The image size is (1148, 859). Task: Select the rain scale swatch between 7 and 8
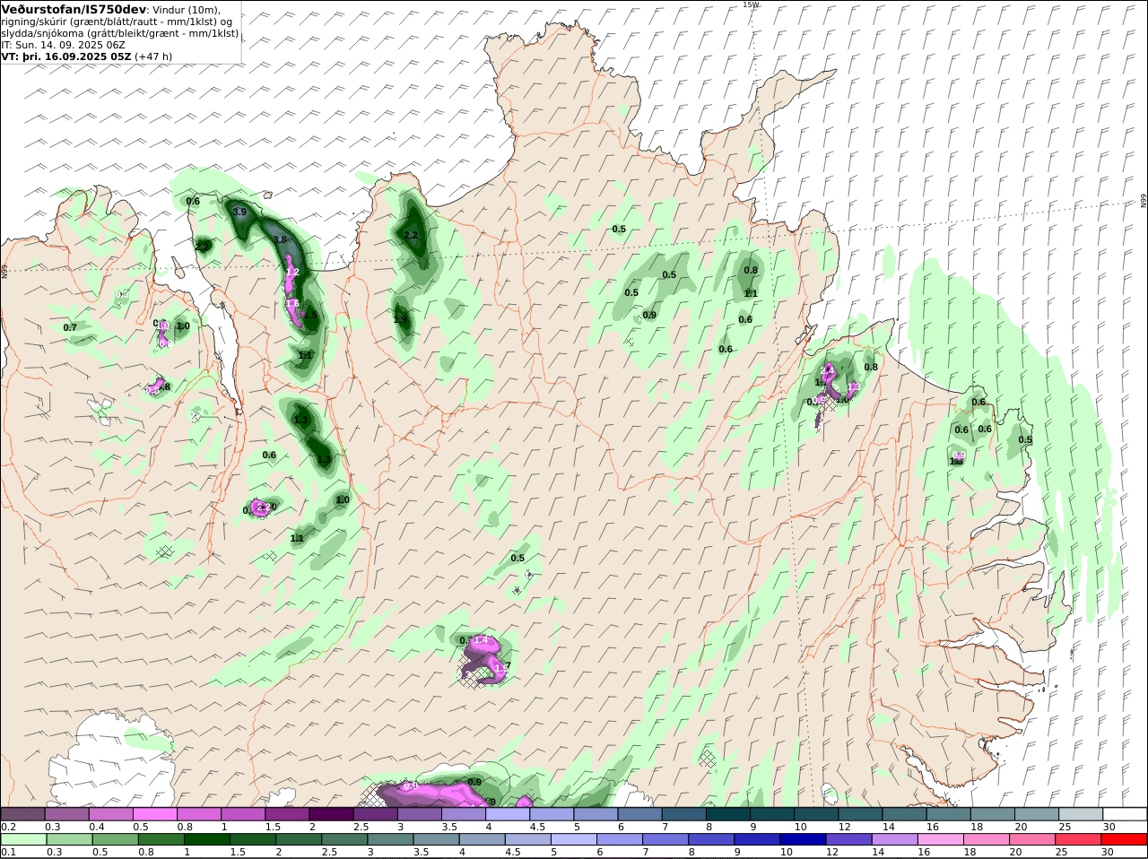click(x=666, y=839)
